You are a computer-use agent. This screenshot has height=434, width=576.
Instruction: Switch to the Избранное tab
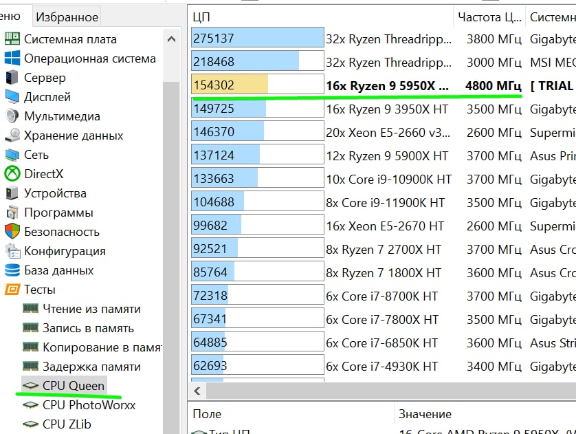tap(67, 17)
